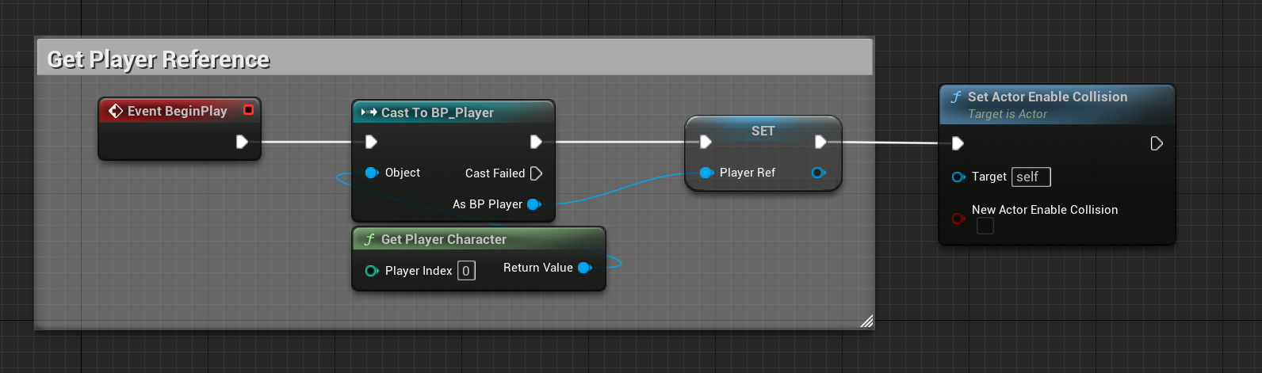This screenshot has width=1262, height=373.
Task: Click Set Actor Enable Collision execution output pin
Action: pyautogui.click(x=1157, y=143)
